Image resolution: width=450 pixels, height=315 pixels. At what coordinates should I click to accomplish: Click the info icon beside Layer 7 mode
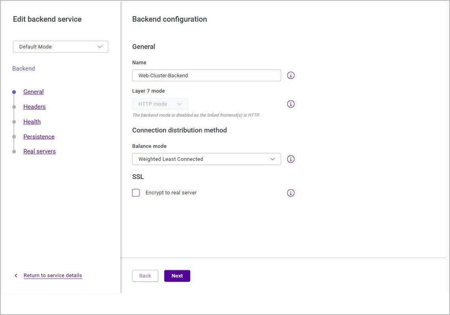291,104
